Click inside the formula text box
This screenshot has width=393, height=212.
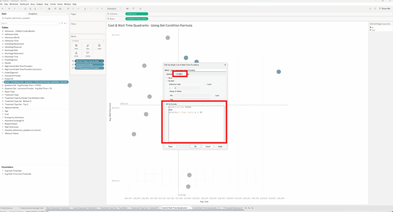pyautogui.click(x=196, y=124)
